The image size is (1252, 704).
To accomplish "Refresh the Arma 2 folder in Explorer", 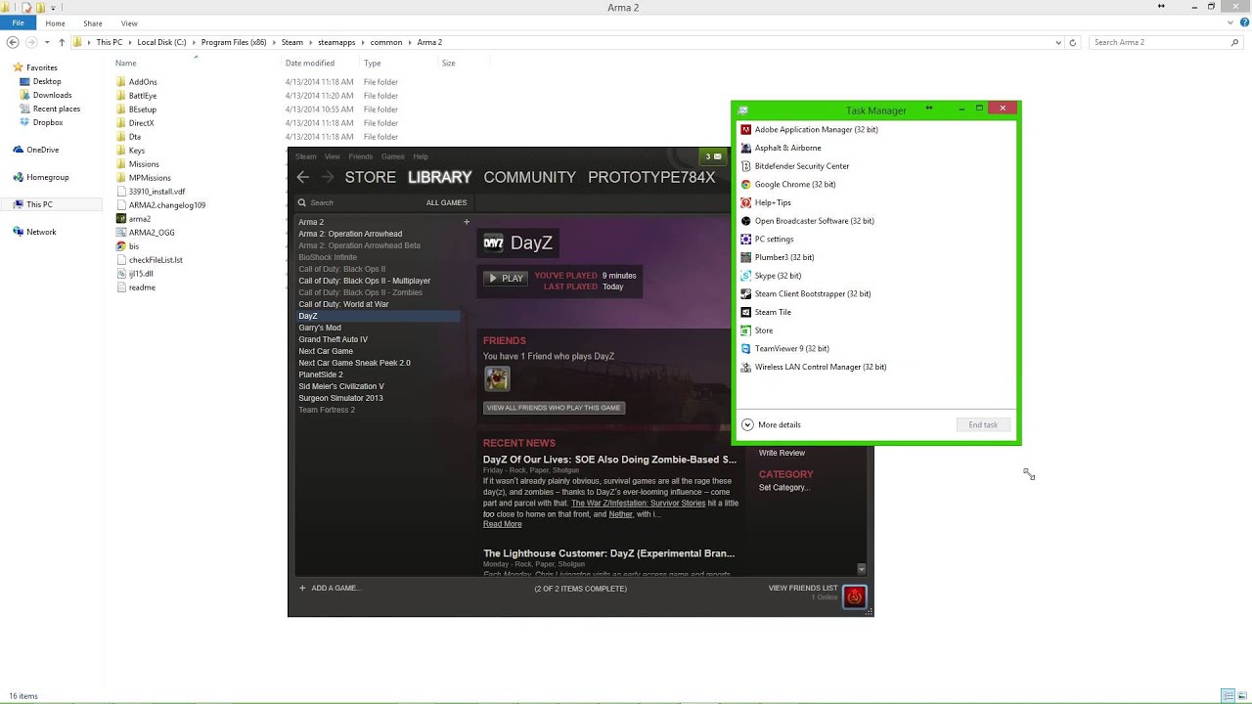I will 1073,42.
